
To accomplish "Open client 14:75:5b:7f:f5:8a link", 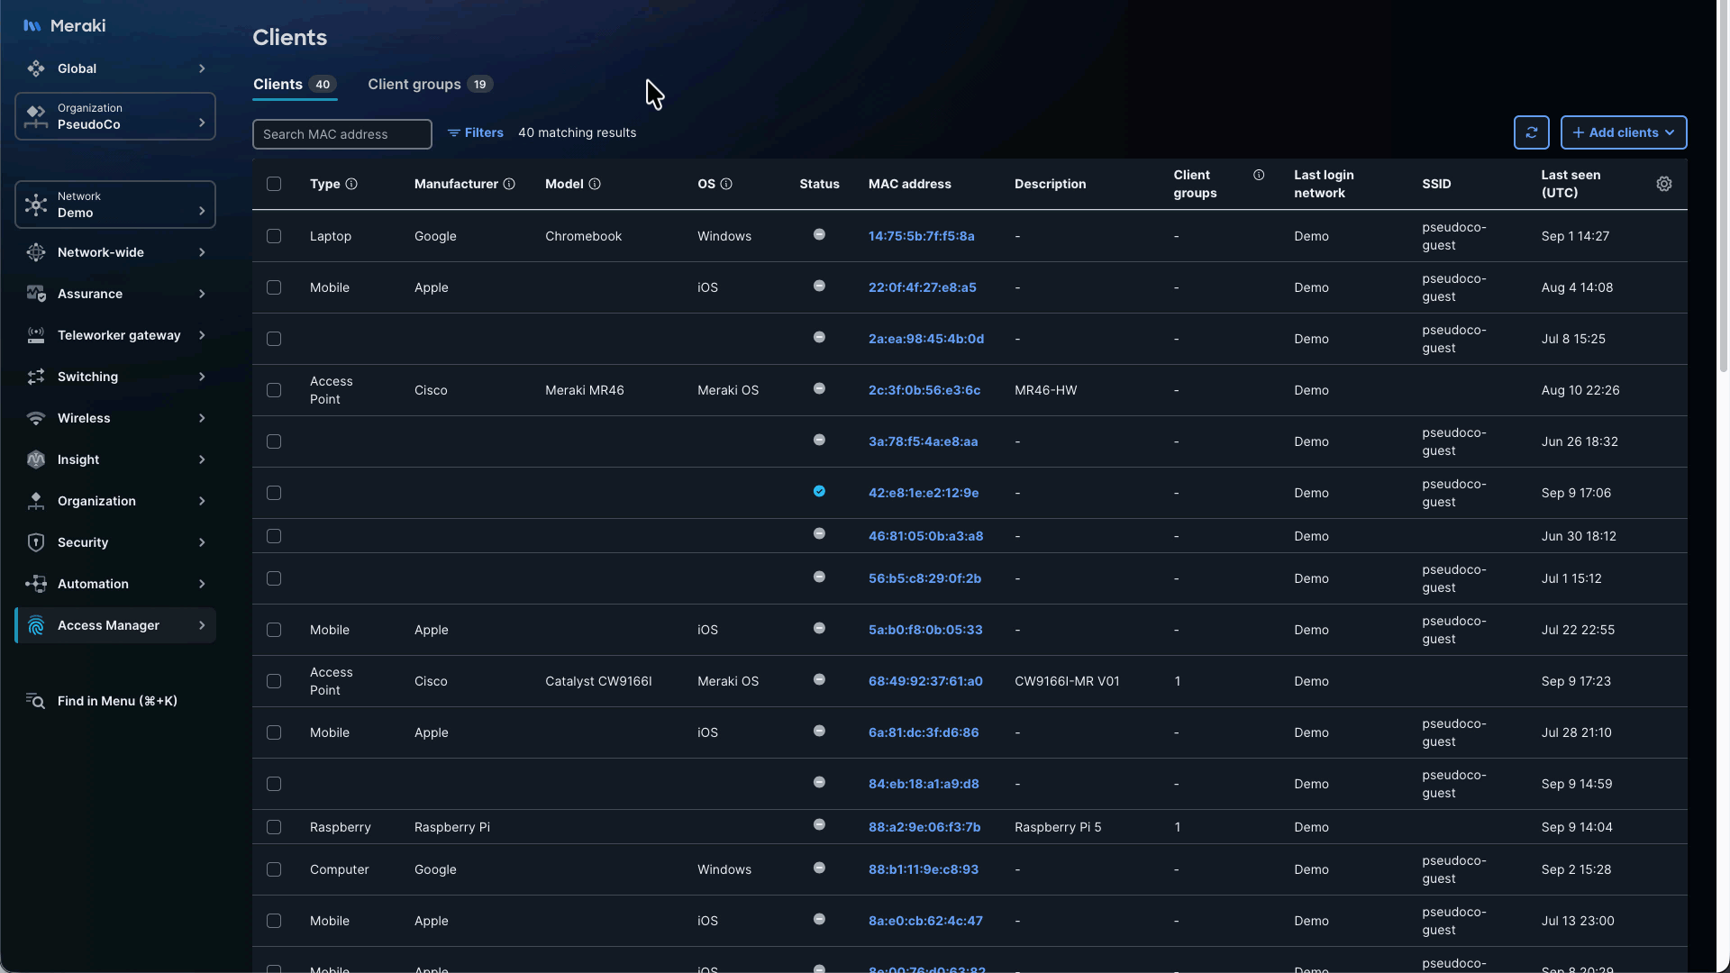I will pyautogui.click(x=921, y=236).
